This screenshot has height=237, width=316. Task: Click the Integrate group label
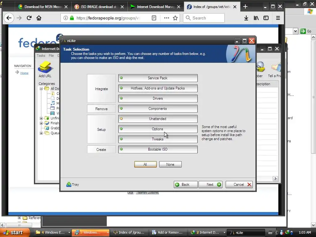101,89
